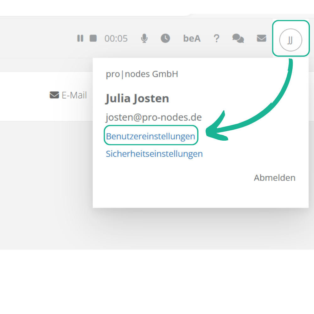Stop the time recording with square icon
The image size is (314, 314).
pyautogui.click(x=93, y=38)
